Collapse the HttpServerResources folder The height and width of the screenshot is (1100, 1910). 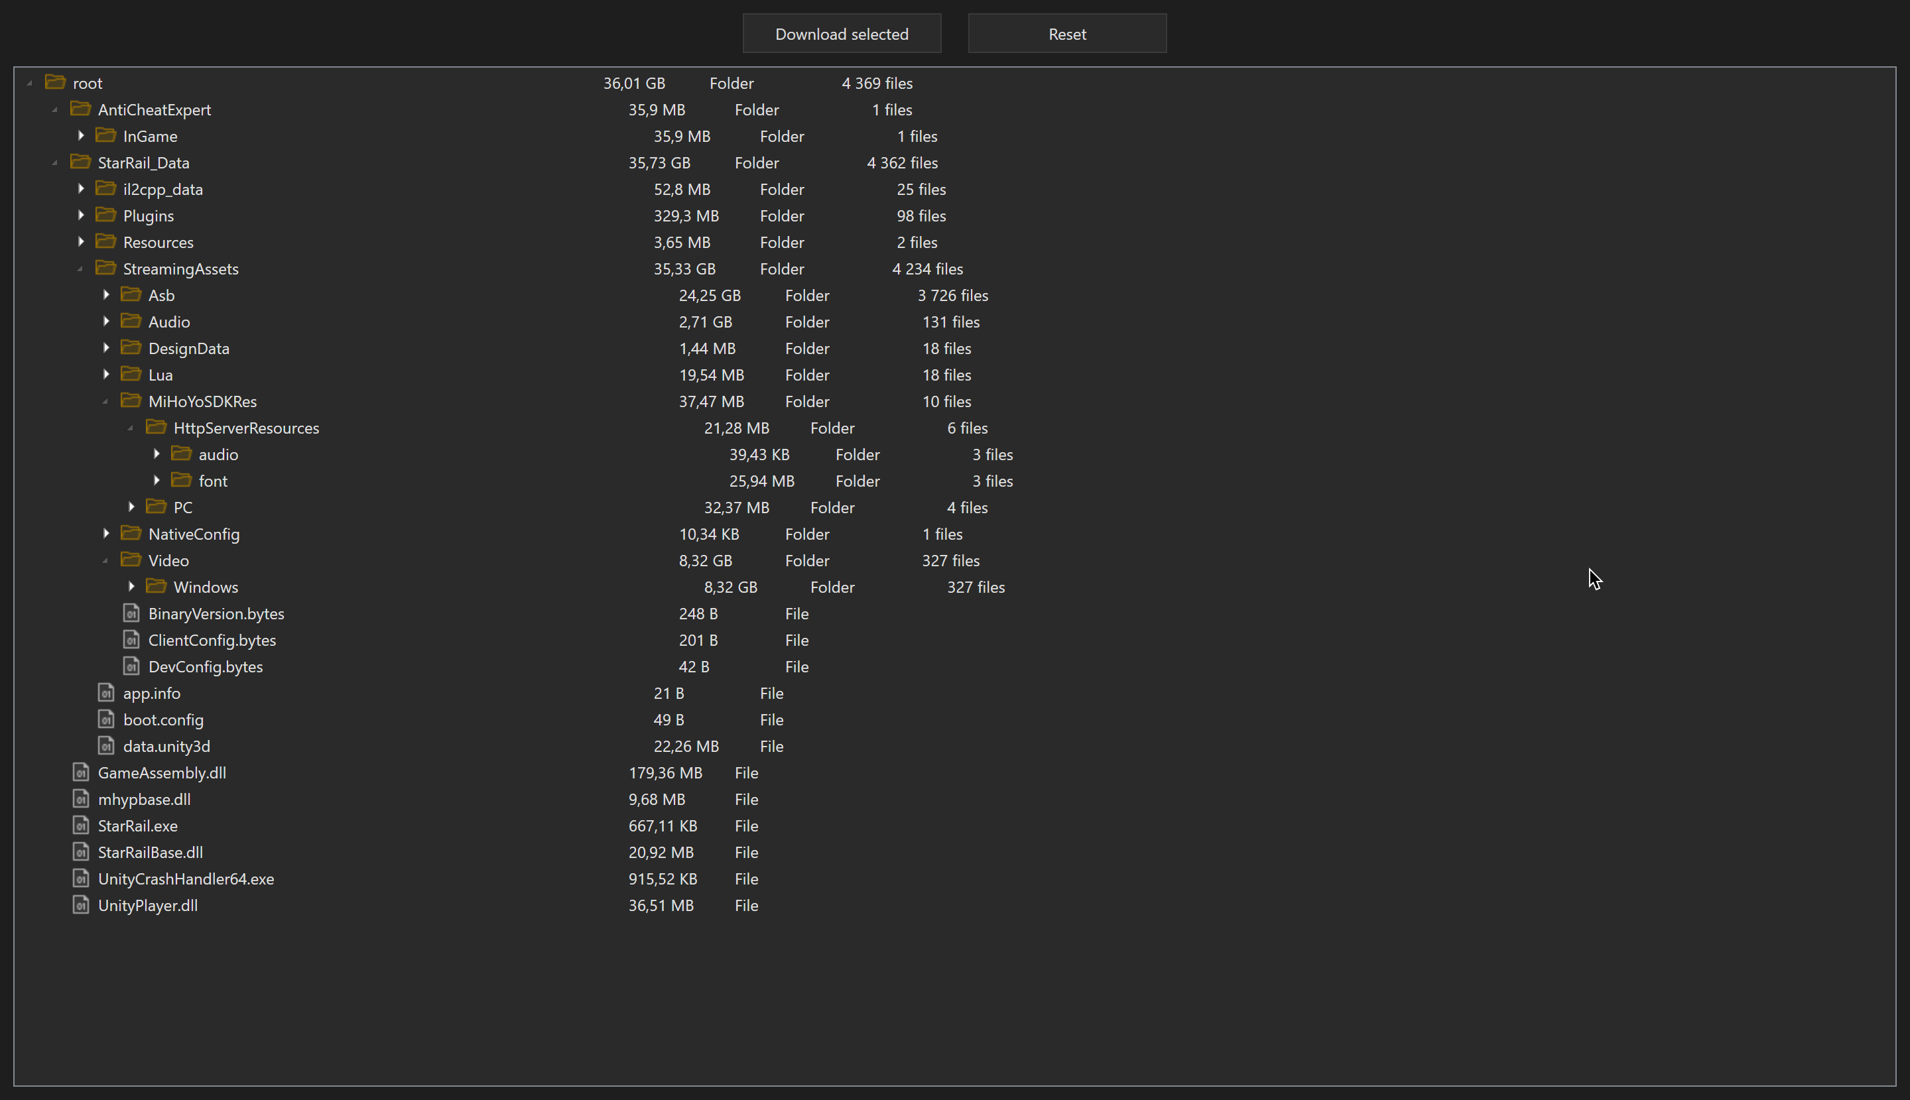pyautogui.click(x=131, y=428)
